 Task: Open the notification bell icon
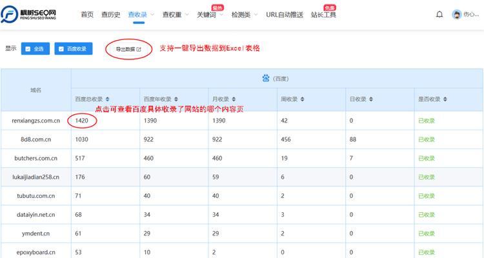(x=439, y=14)
